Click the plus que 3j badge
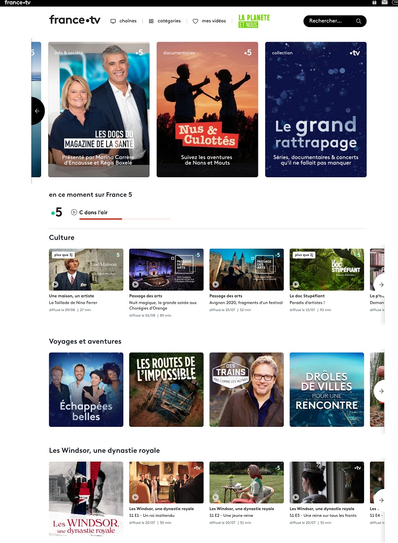This screenshot has height=543, width=398. click(63, 255)
